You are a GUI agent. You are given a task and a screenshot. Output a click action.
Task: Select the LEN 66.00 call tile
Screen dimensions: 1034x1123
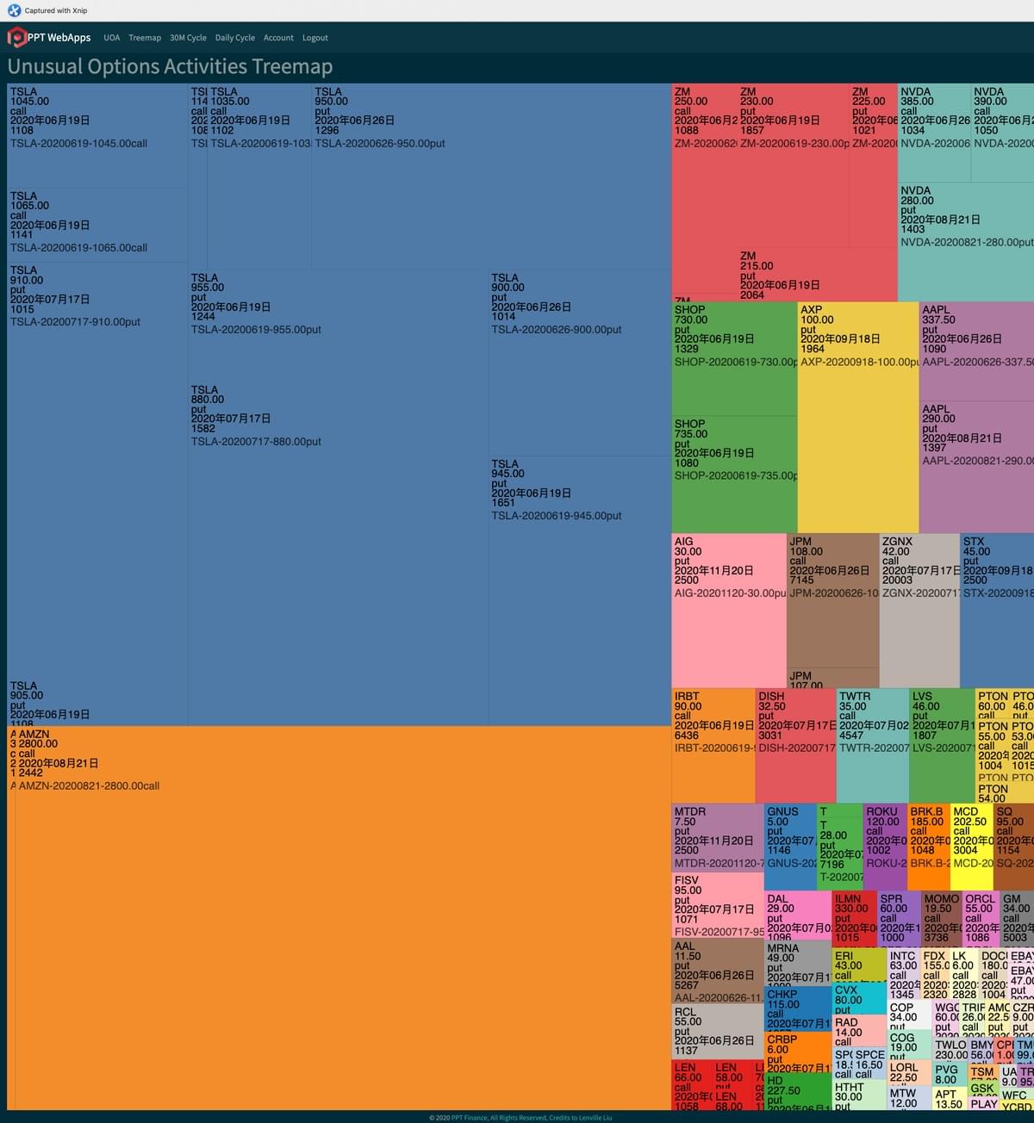click(x=692, y=1084)
